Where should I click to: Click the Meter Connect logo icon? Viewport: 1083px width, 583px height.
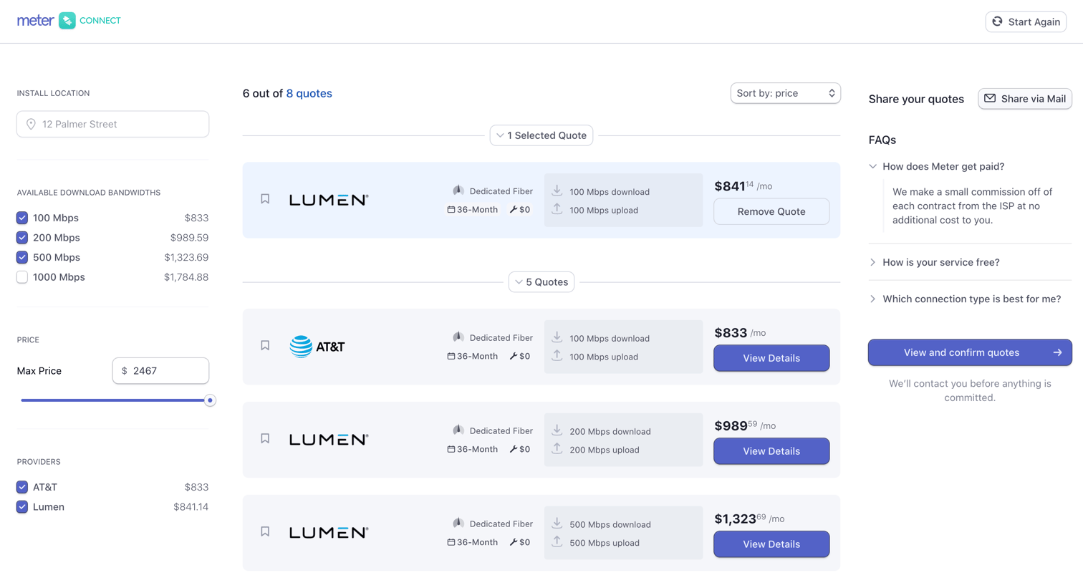[67, 21]
